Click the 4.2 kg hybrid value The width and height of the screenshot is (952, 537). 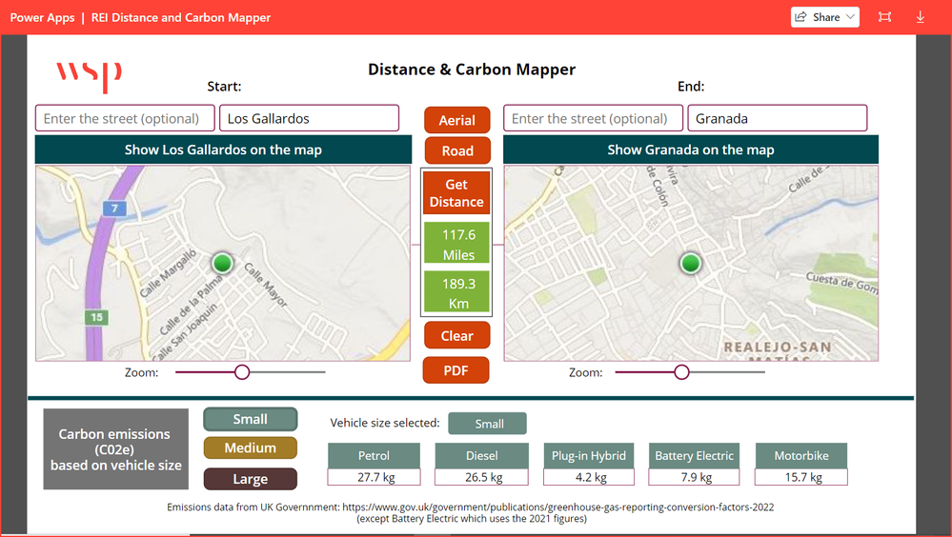[x=588, y=477]
